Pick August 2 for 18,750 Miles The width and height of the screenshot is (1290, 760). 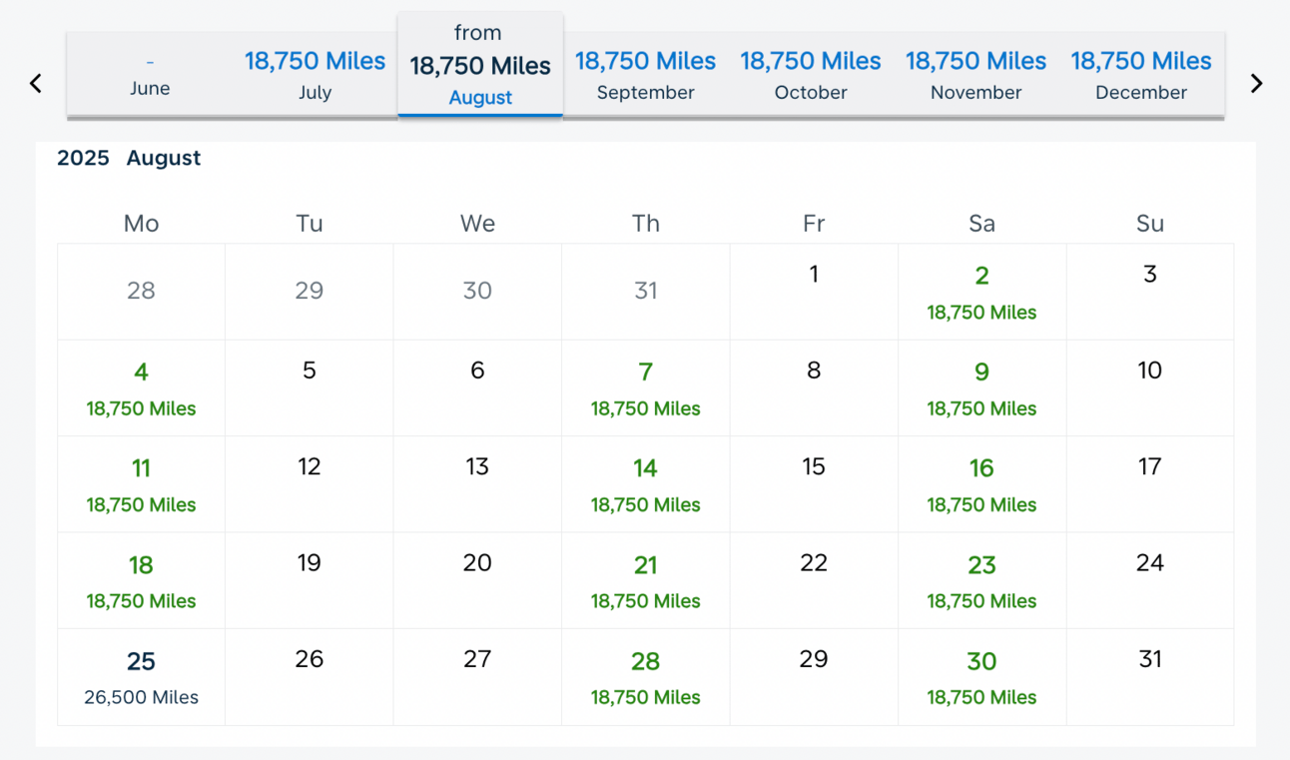point(981,293)
